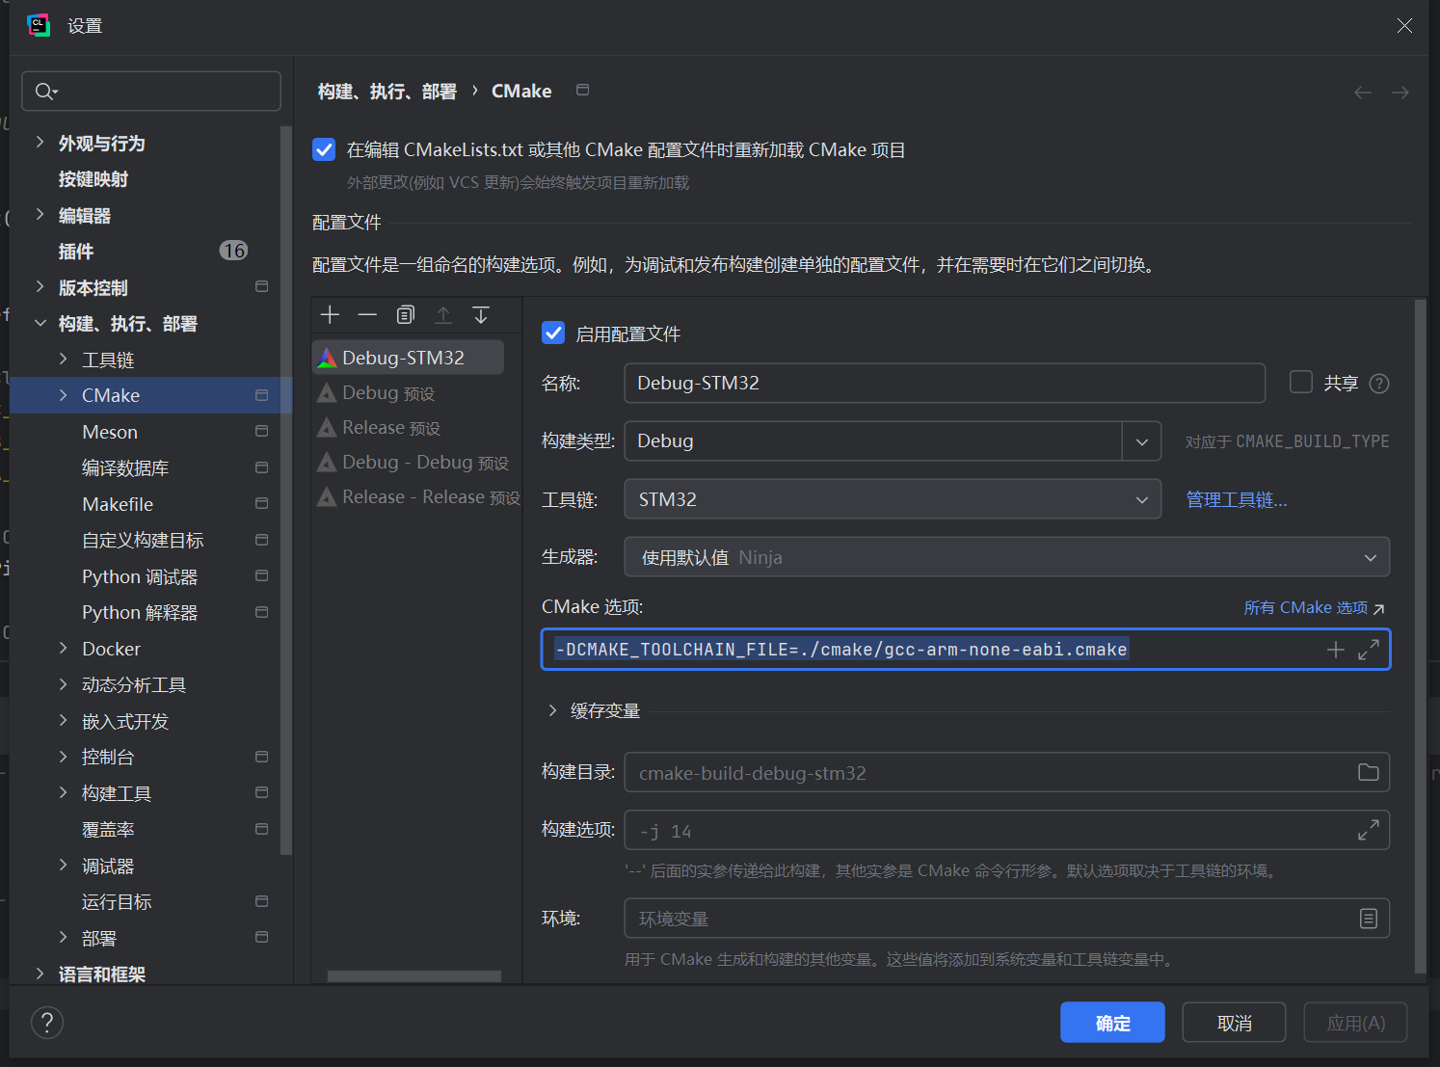Remove the selected profile with minus icon
The width and height of the screenshot is (1440, 1067).
(367, 315)
